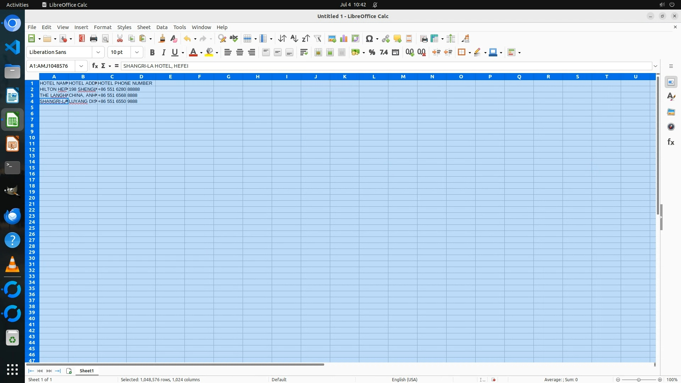
Task: Expand the font name dropdown
Action: coord(98,52)
